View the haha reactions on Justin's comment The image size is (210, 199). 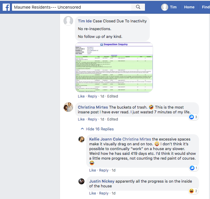click(x=193, y=191)
